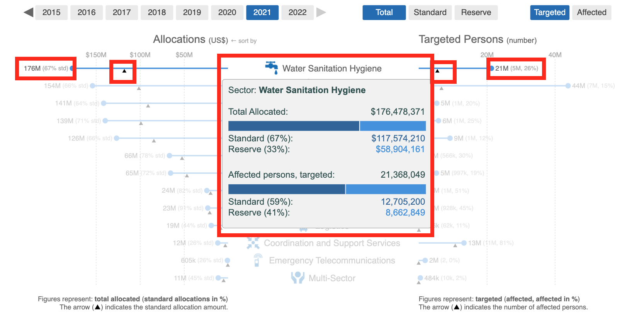The height and width of the screenshot is (326, 639).
Task: Switch to Affected persons
Action: coord(591,12)
